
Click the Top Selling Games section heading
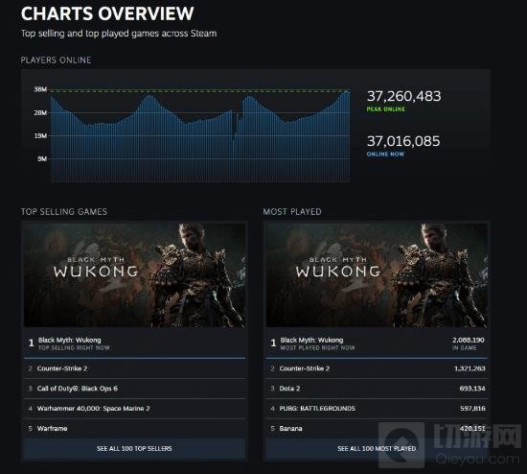pos(64,212)
